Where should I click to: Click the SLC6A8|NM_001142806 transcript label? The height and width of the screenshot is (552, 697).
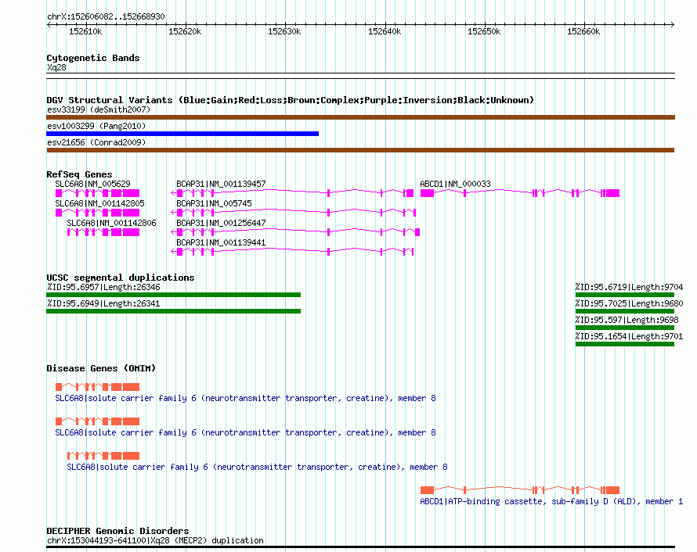(111, 223)
